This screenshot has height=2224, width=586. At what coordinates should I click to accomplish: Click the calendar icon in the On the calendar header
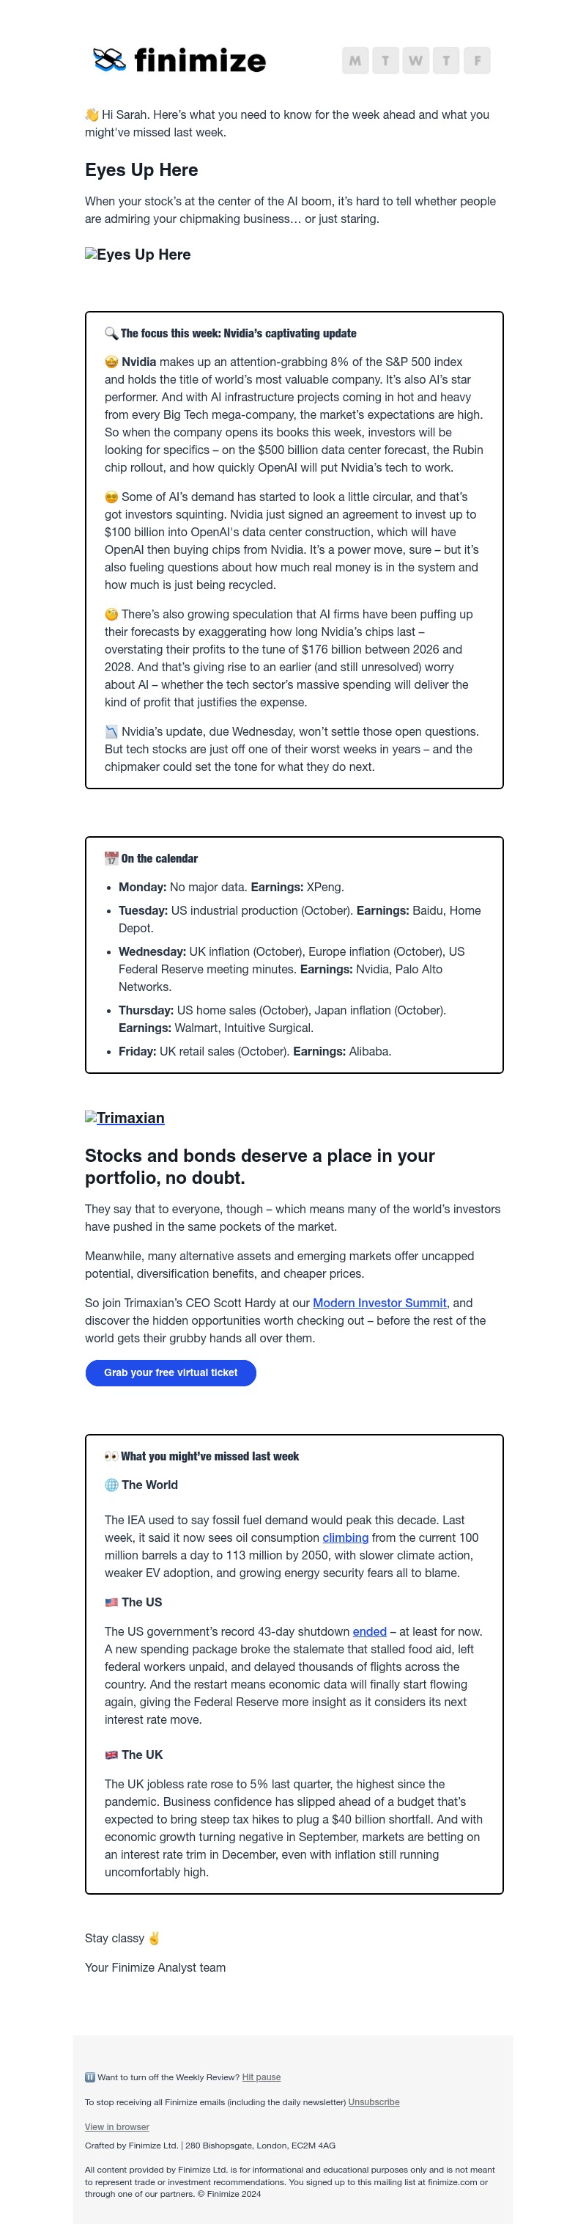[x=109, y=858]
